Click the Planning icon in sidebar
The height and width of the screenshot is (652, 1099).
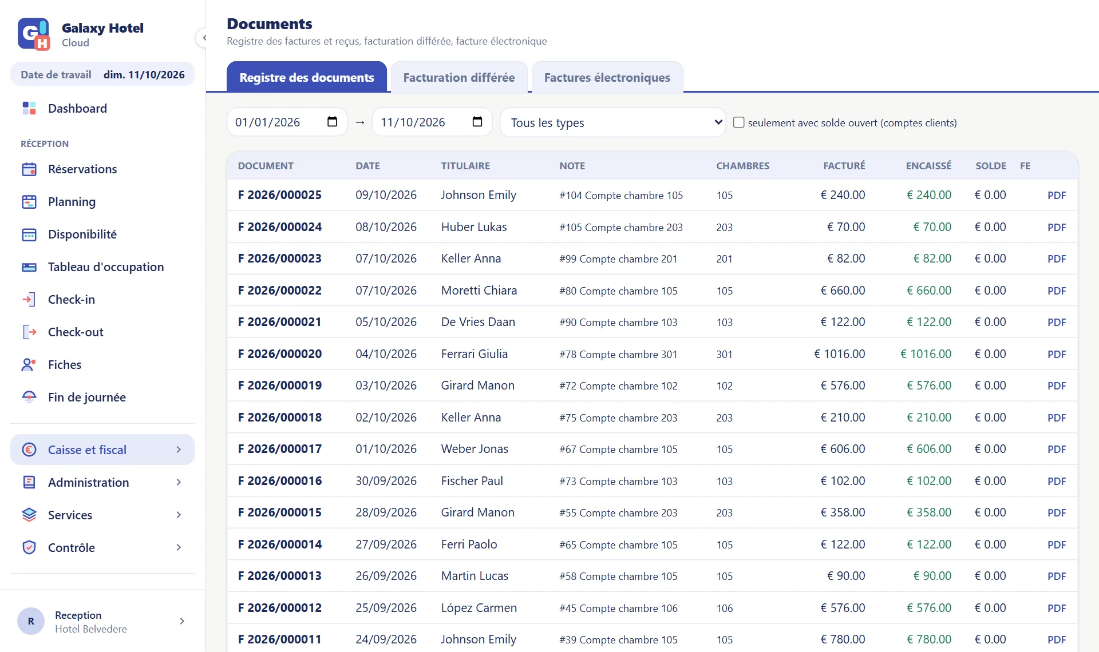29,201
